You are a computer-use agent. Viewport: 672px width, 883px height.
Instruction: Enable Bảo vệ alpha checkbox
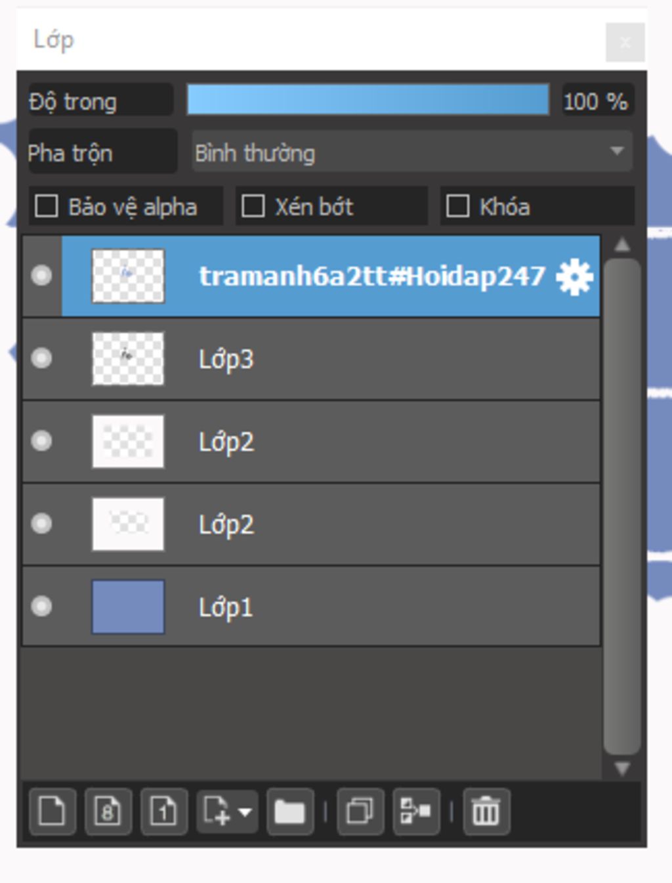[x=47, y=206]
